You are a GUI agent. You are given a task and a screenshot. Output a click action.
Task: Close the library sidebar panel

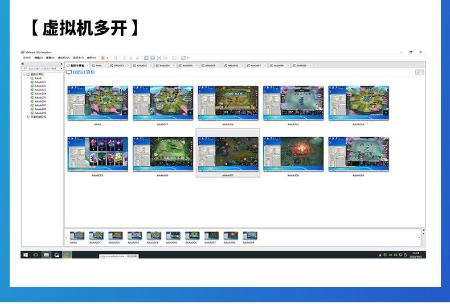[x=61, y=64]
